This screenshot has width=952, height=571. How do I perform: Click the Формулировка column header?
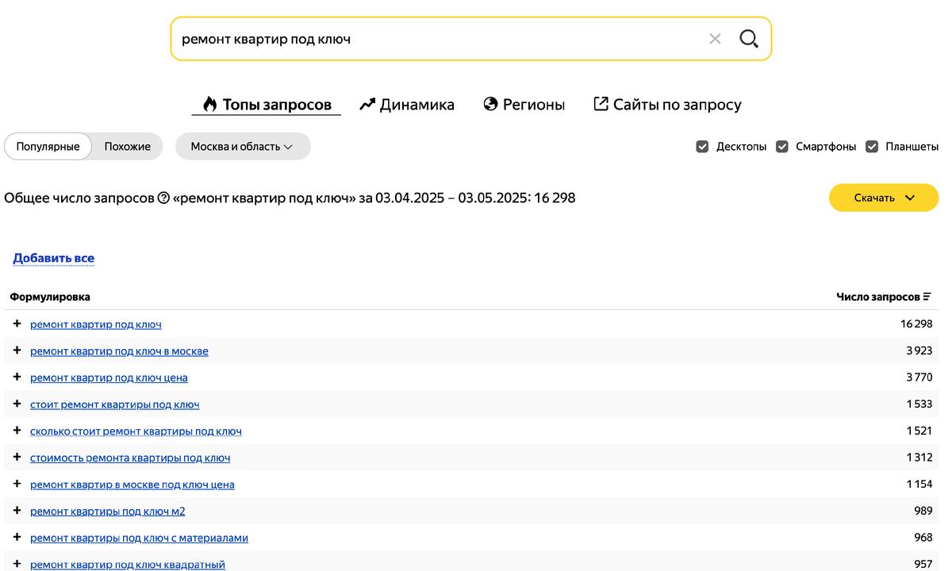tap(50, 297)
